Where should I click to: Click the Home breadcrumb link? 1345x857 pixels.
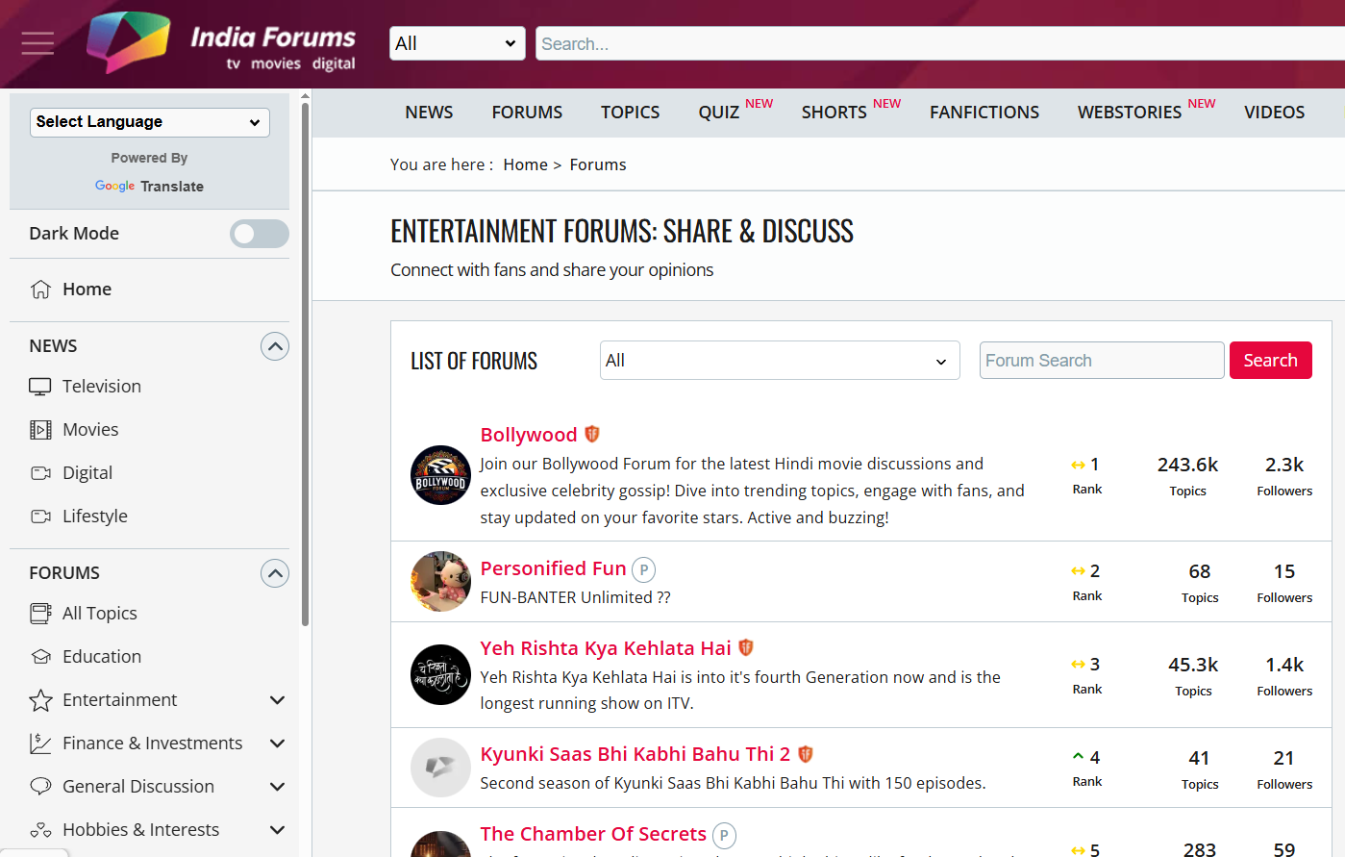525,164
